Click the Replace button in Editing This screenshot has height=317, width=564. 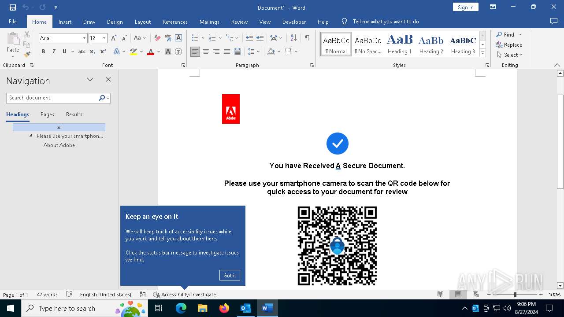(x=509, y=45)
